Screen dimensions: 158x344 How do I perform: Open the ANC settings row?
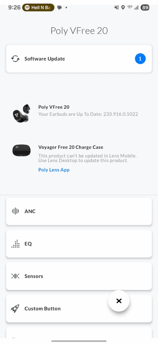point(79,211)
